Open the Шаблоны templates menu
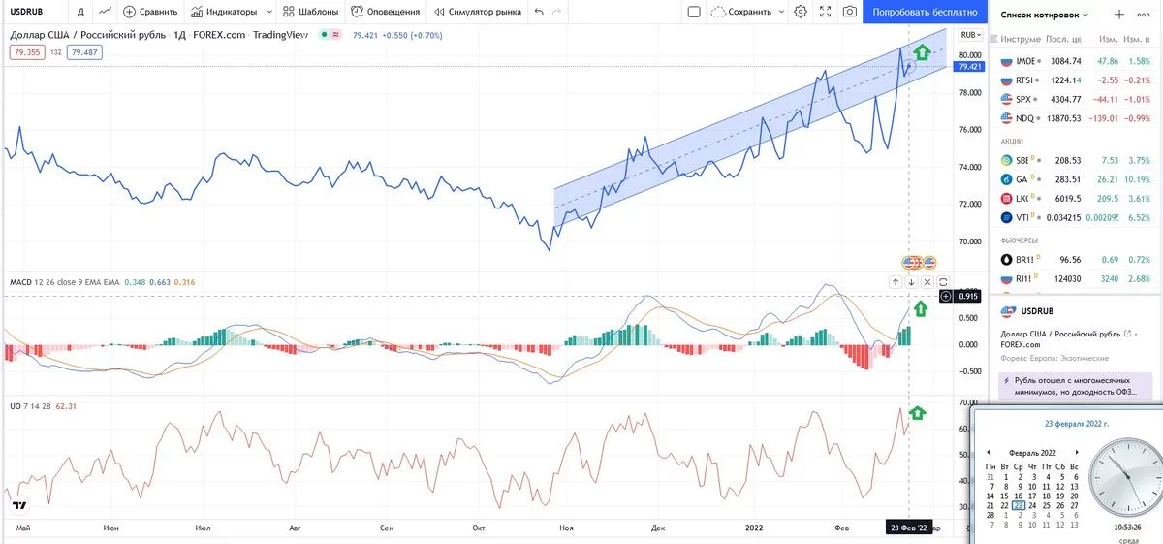 point(311,12)
